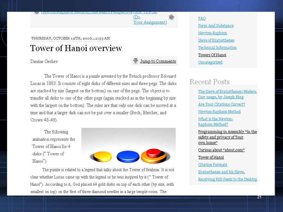The height and width of the screenshot is (212, 283).
Task: Click the post date 'Thursday, October 12th, 2006'
Action: (61, 38)
